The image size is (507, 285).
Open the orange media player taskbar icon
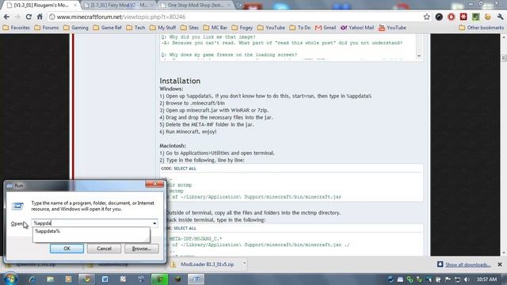[68, 279]
